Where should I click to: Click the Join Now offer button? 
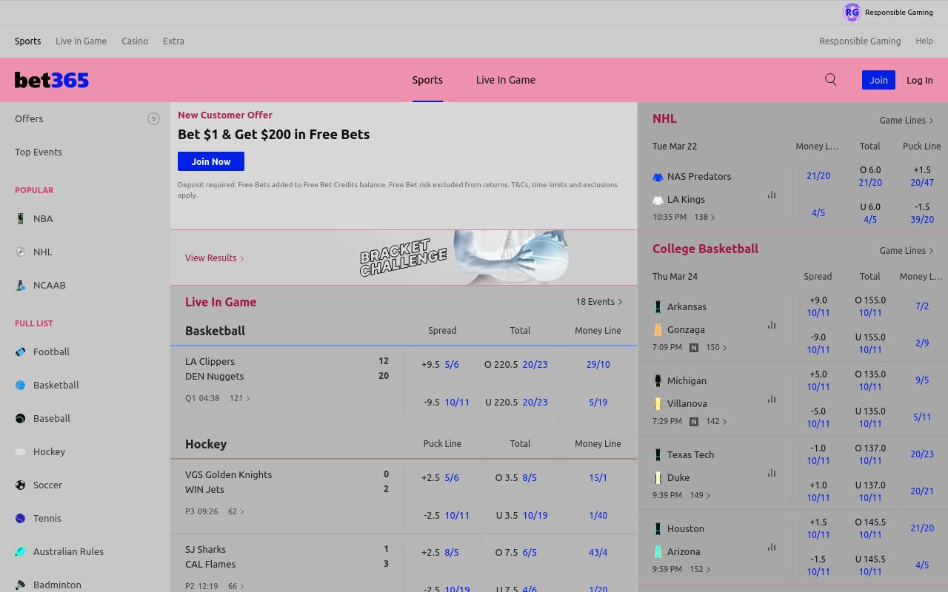[211, 161]
